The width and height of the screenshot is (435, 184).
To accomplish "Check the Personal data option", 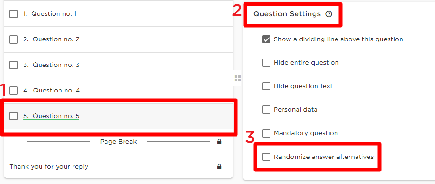I will tap(266, 110).
